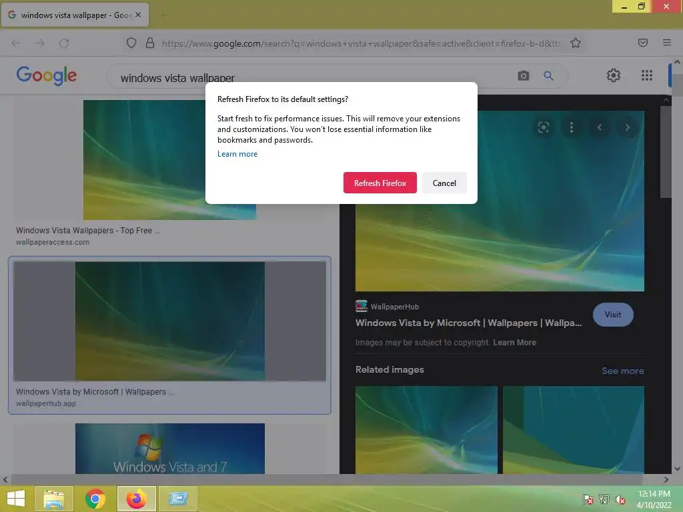Open network status tray icon
This screenshot has width=683, height=512.
click(604, 499)
